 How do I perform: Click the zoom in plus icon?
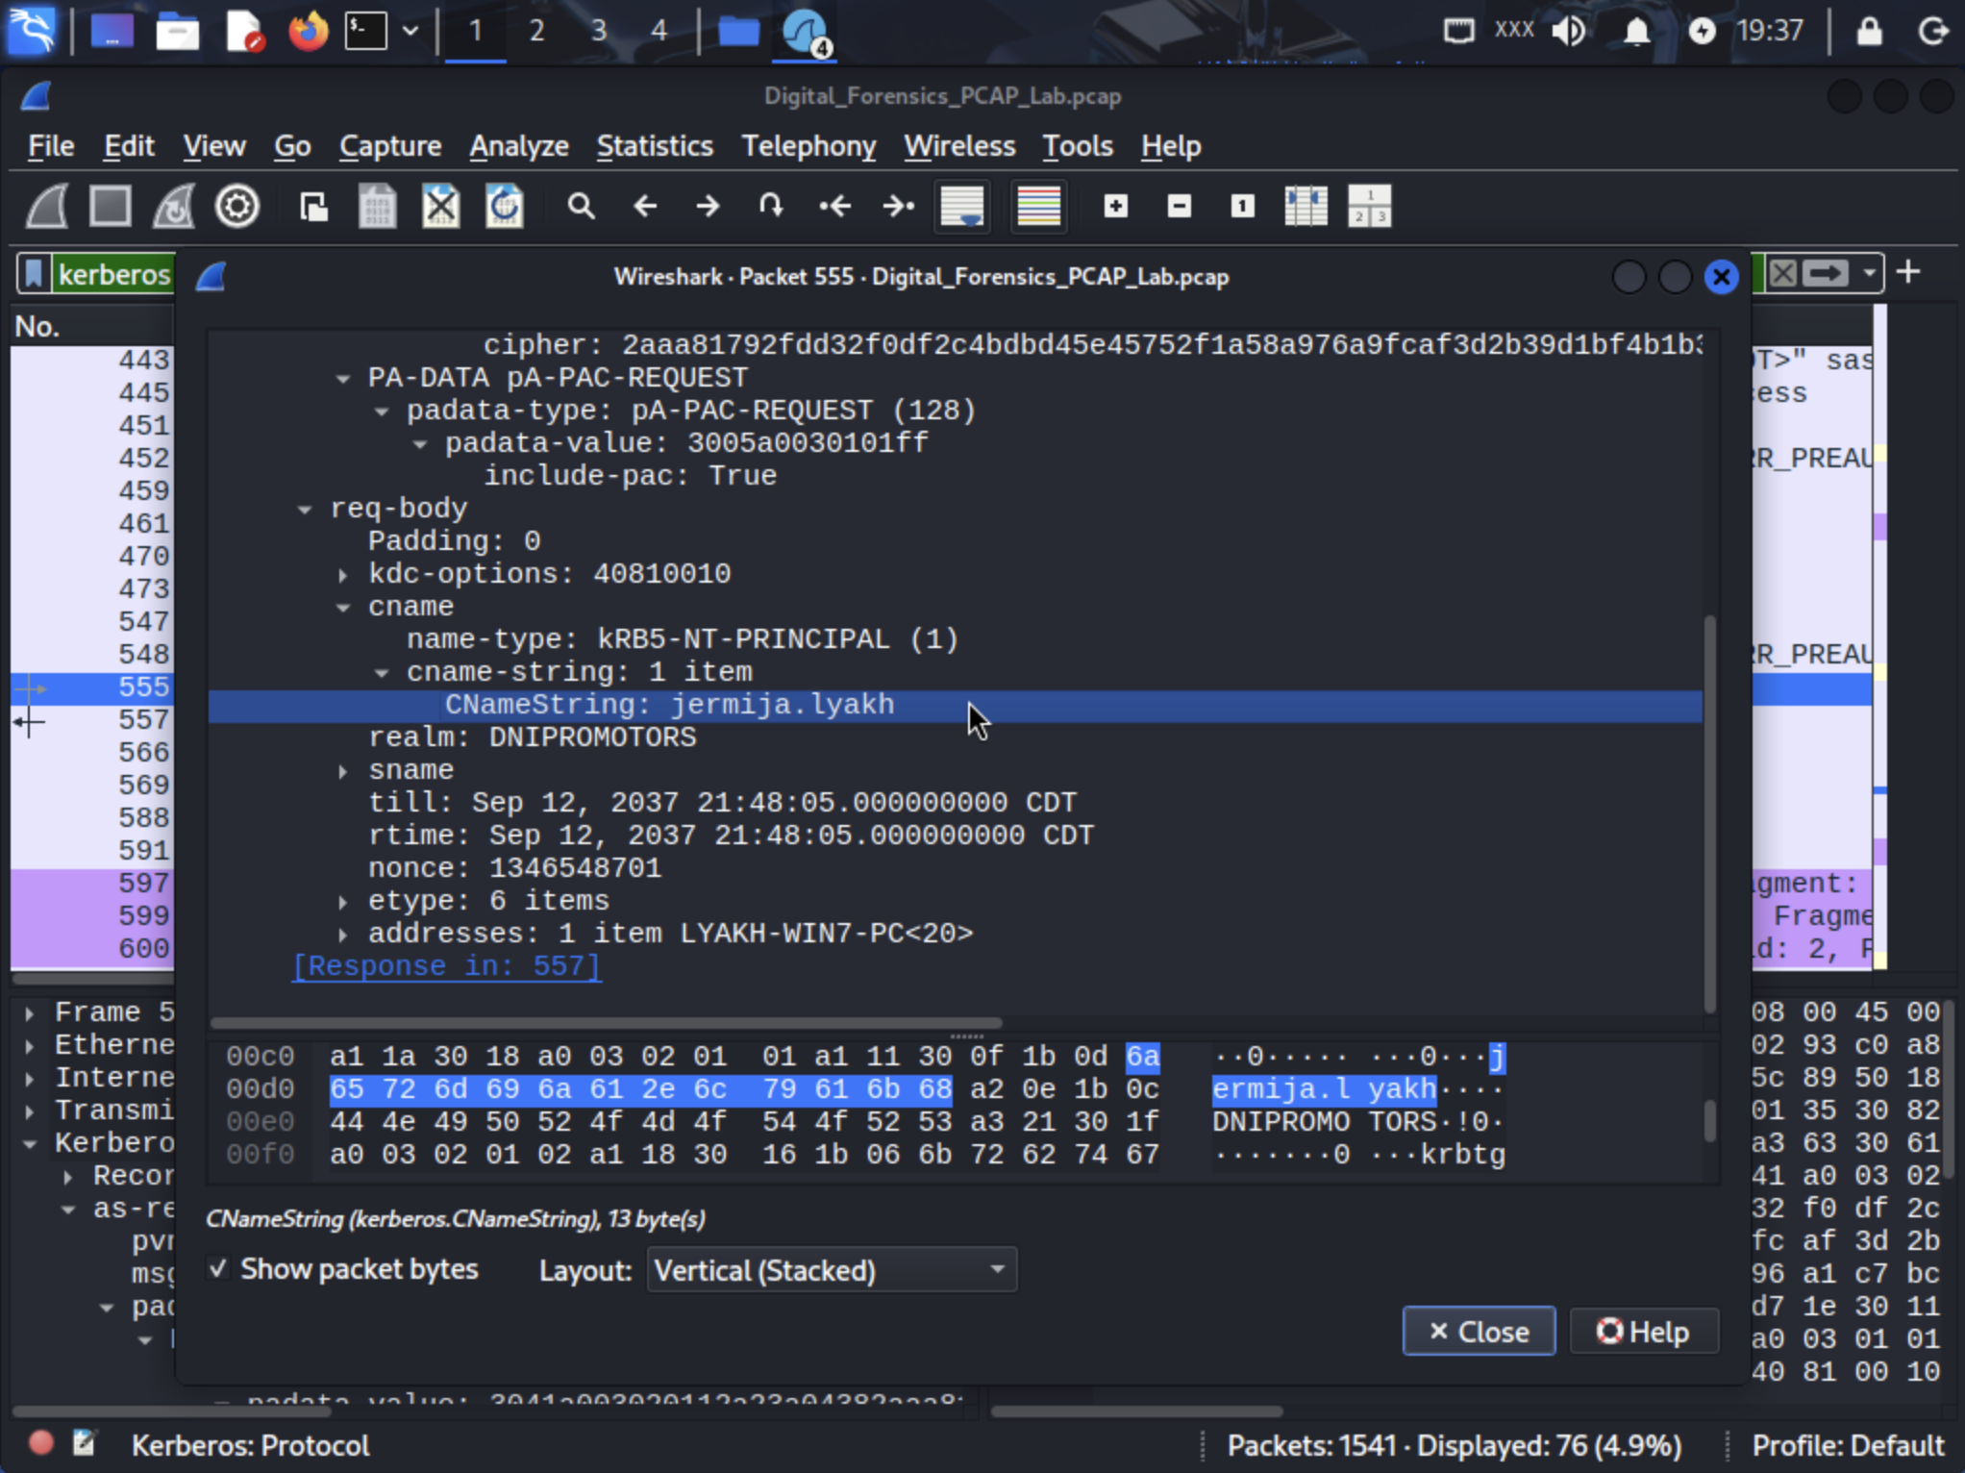(1115, 206)
